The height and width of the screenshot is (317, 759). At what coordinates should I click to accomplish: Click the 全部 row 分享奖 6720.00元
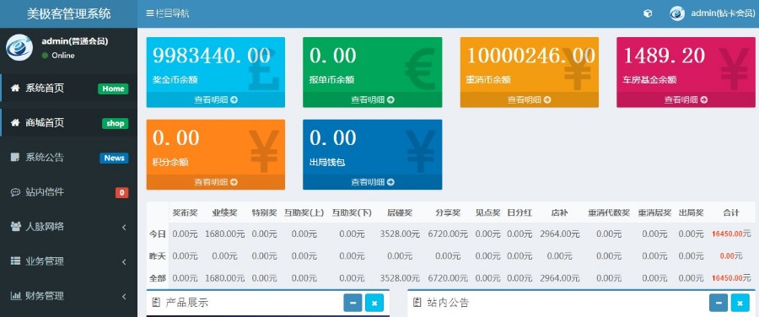coord(448,278)
